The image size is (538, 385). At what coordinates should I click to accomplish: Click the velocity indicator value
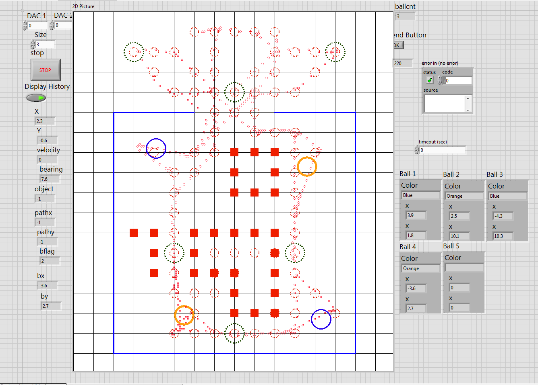47,160
